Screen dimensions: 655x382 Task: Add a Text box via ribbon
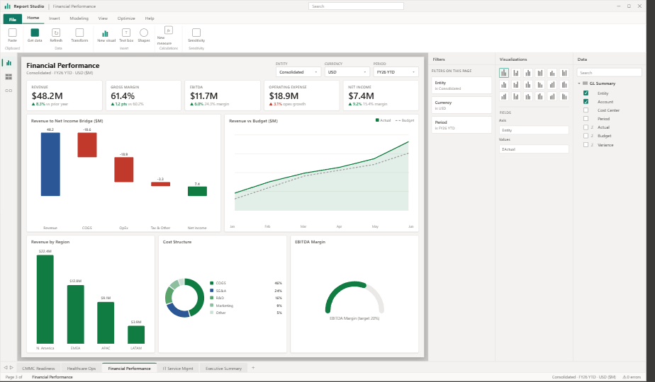(x=126, y=33)
